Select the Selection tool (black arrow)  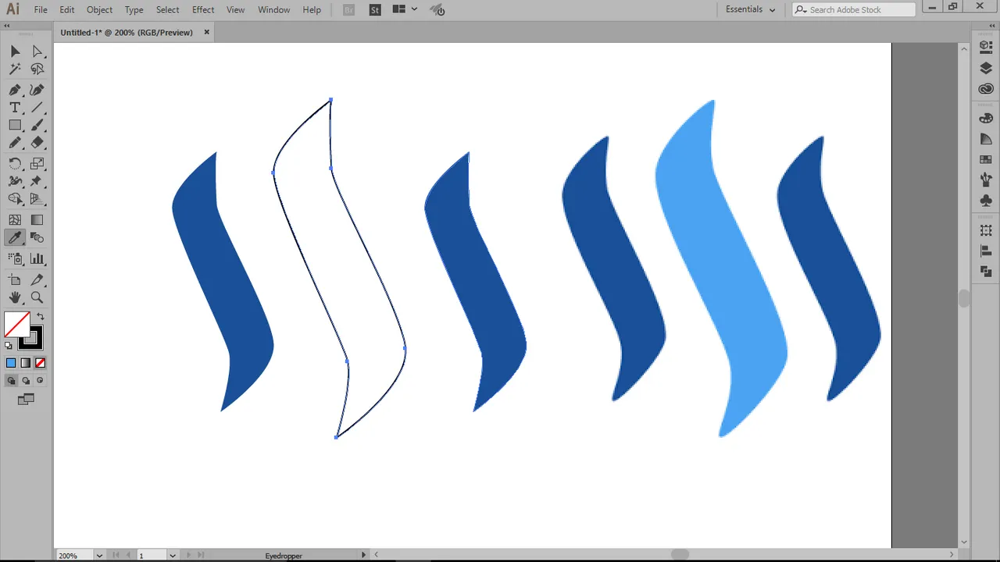(x=15, y=52)
